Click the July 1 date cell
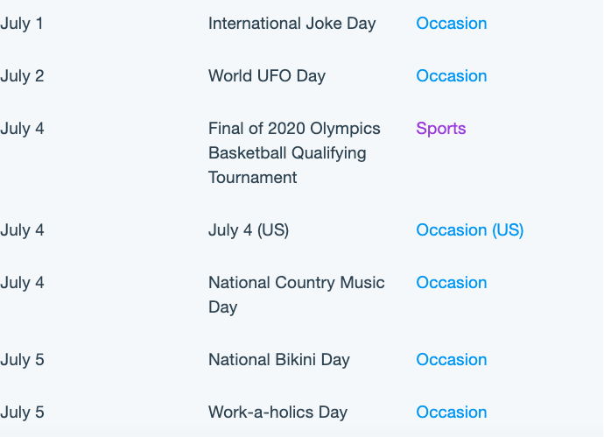Image resolution: width=604 pixels, height=437 pixels. pyautogui.click(x=22, y=24)
